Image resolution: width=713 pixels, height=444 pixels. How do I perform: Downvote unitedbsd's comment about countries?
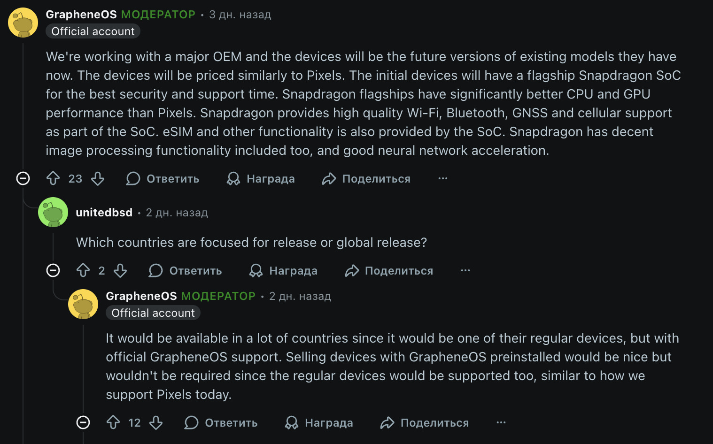[x=120, y=270]
